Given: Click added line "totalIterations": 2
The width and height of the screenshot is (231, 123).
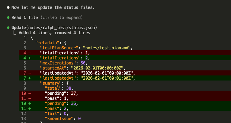Looking at the screenshot, I should [x=125, y=58].
